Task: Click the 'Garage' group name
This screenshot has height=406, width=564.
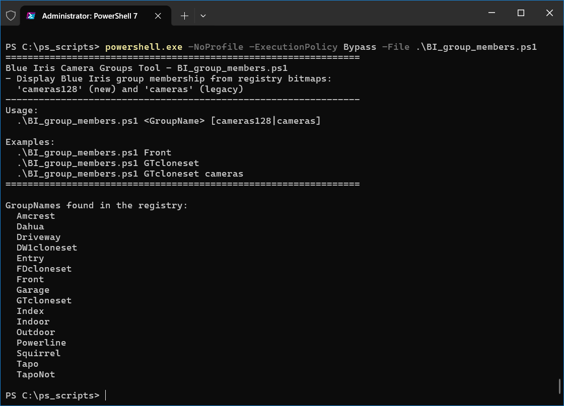Action: [x=33, y=290]
